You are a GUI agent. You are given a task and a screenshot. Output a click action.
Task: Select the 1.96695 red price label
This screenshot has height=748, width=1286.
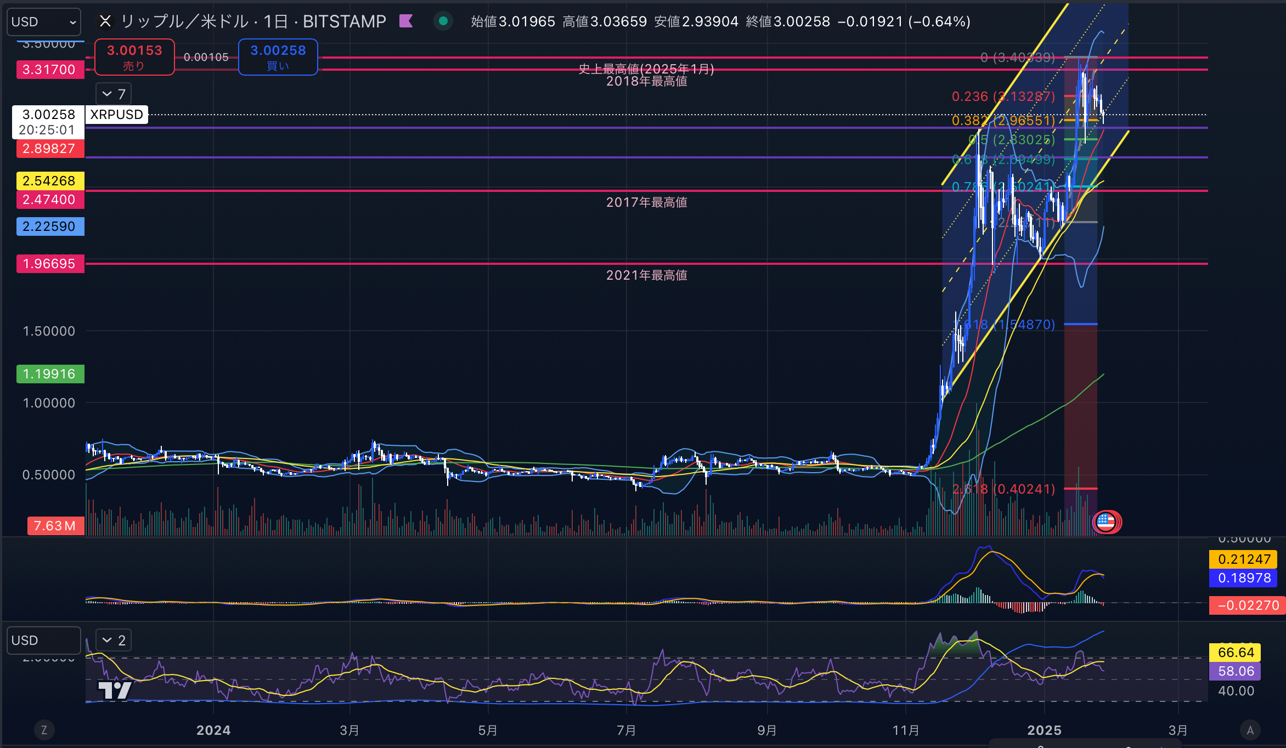tap(50, 264)
